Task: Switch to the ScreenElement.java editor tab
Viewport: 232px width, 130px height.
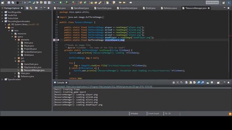Action: pos(127,8)
